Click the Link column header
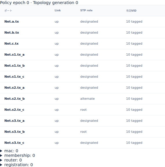 pos(58,10)
